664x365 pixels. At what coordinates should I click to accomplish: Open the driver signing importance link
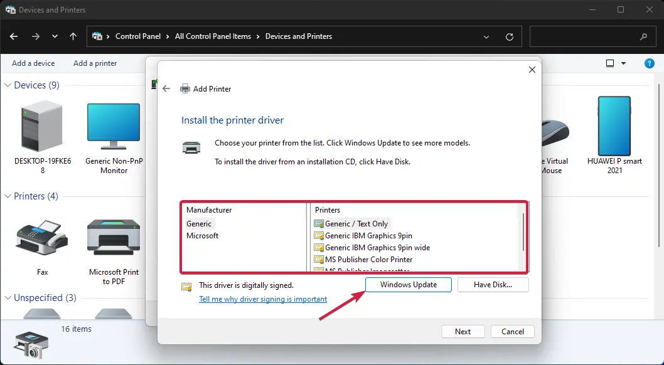[263, 299]
